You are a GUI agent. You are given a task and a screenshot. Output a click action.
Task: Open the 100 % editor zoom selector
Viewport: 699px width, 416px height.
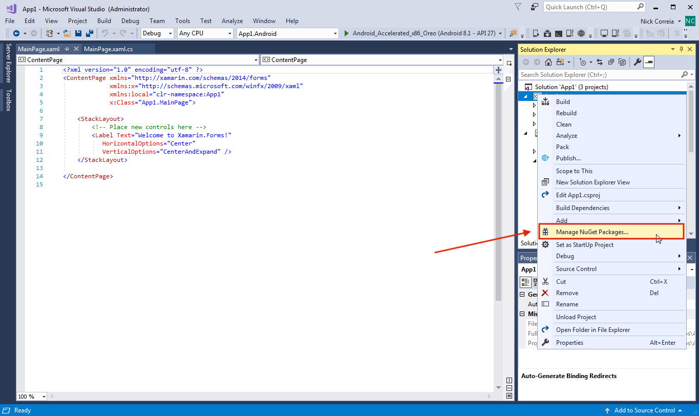coord(32,397)
